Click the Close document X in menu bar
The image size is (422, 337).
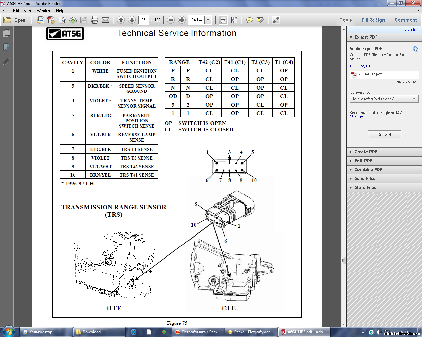click(x=419, y=11)
